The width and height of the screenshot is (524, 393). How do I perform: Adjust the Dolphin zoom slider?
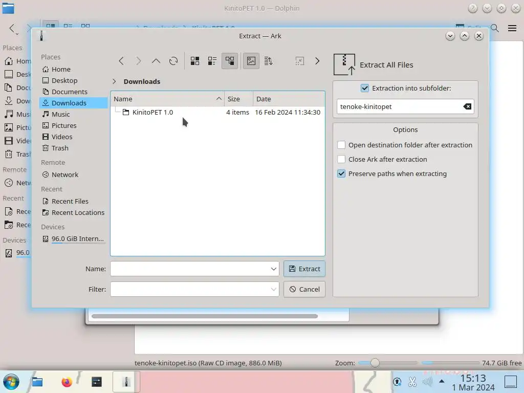coord(375,363)
